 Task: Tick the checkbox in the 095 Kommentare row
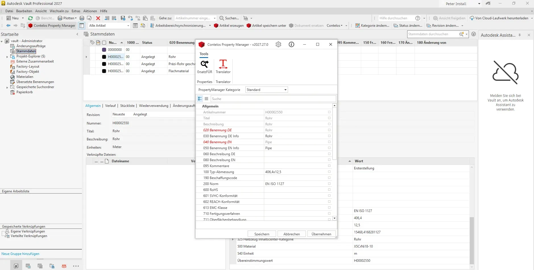point(329,166)
